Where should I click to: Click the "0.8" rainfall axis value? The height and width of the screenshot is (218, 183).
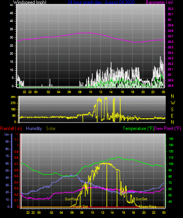[16, 158]
